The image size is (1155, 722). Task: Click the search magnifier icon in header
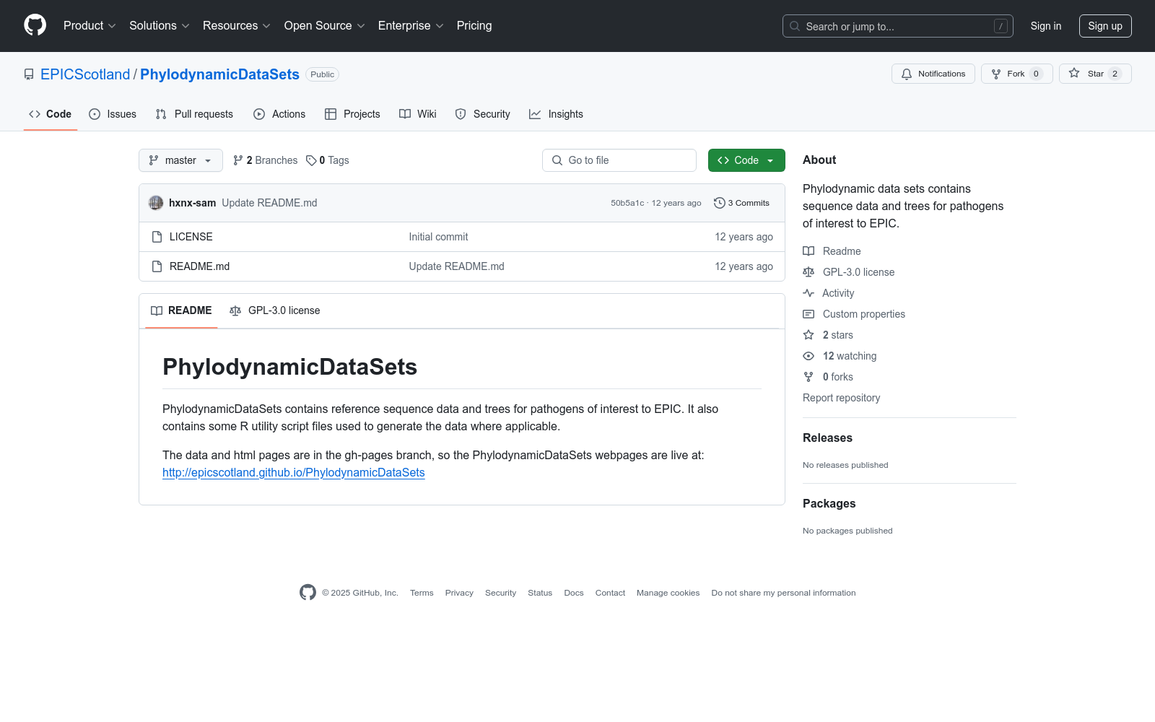(x=795, y=26)
